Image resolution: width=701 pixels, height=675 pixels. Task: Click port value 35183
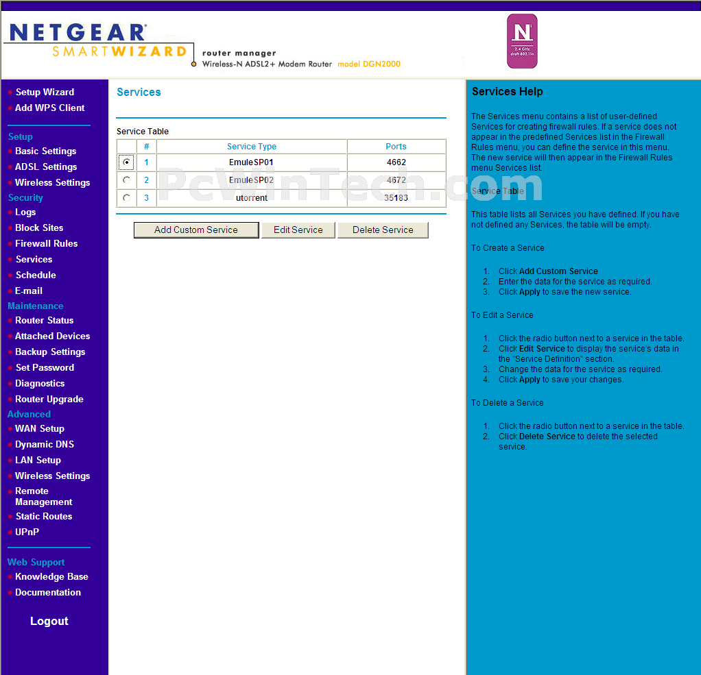(x=396, y=198)
